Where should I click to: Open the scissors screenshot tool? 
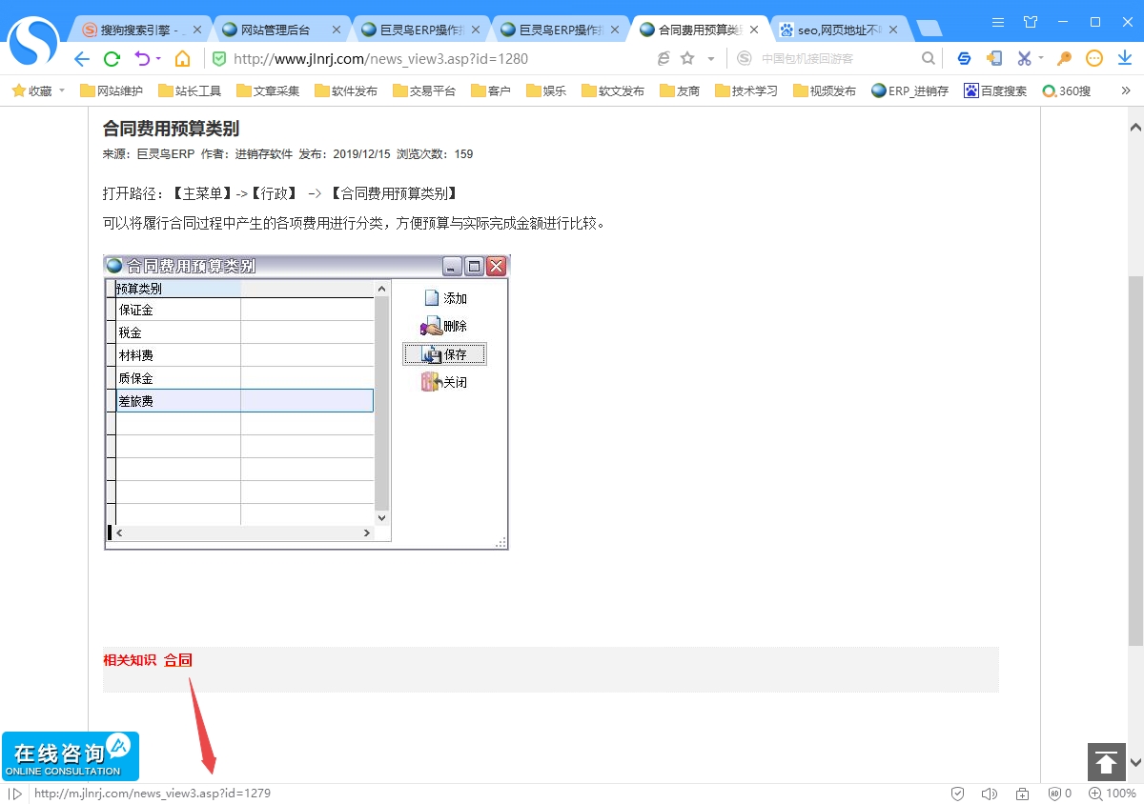point(1024,59)
